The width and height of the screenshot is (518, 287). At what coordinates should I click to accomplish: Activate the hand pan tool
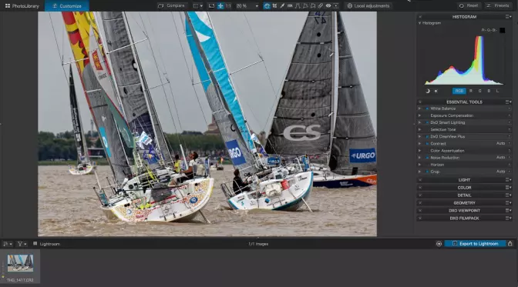pos(267,5)
